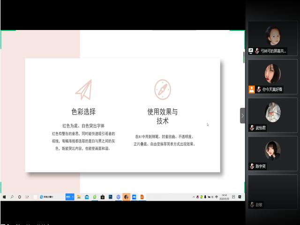Open the blue meeting app taskbar icon

(134, 197)
